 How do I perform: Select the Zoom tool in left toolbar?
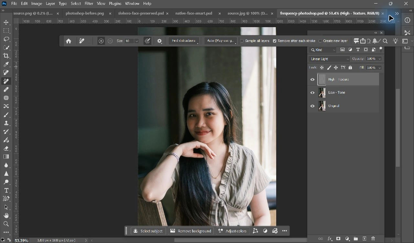pos(6,224)
